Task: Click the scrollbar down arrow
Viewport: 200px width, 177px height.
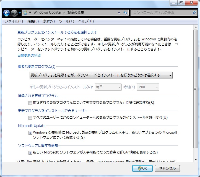Action: (x=195, y=160)
